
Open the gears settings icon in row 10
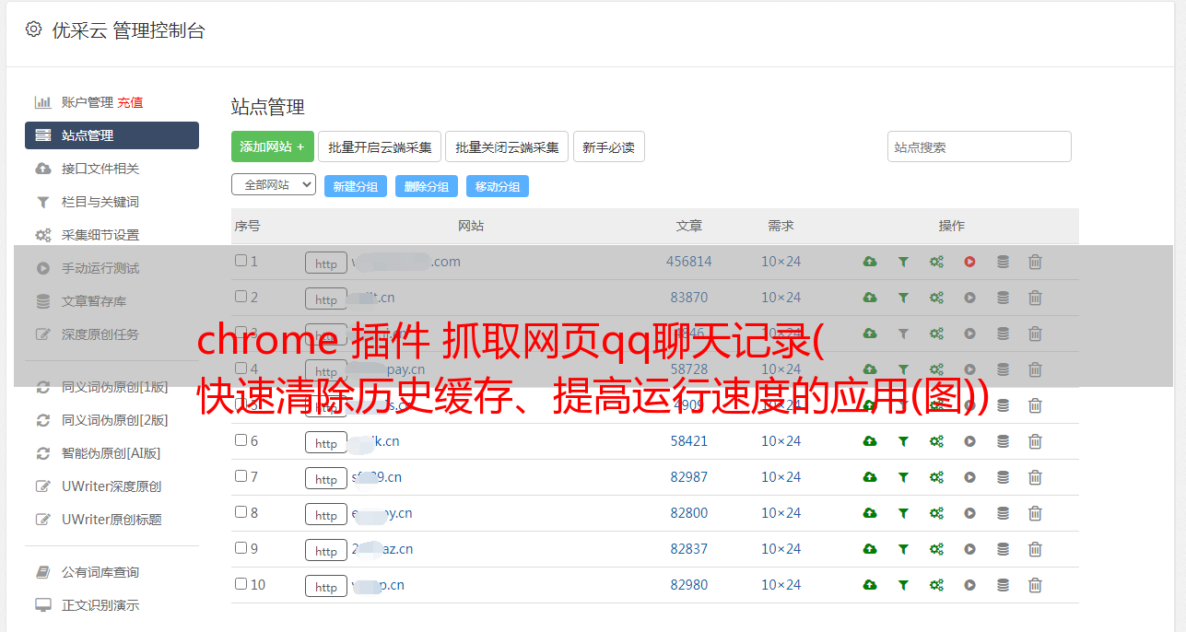point(936,585)
